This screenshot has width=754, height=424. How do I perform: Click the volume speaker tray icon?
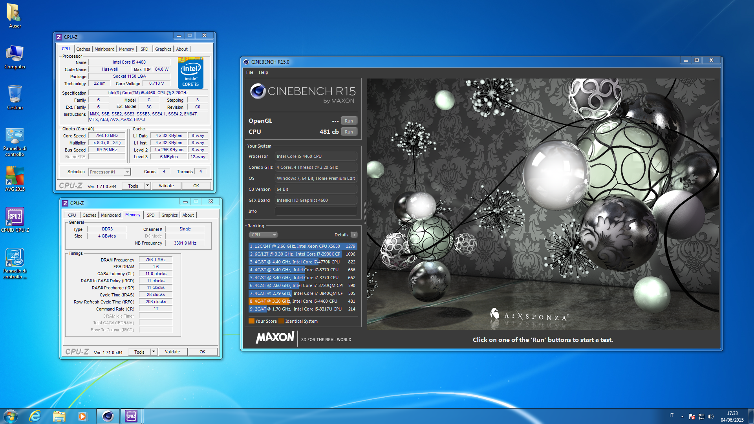(710, 417)
